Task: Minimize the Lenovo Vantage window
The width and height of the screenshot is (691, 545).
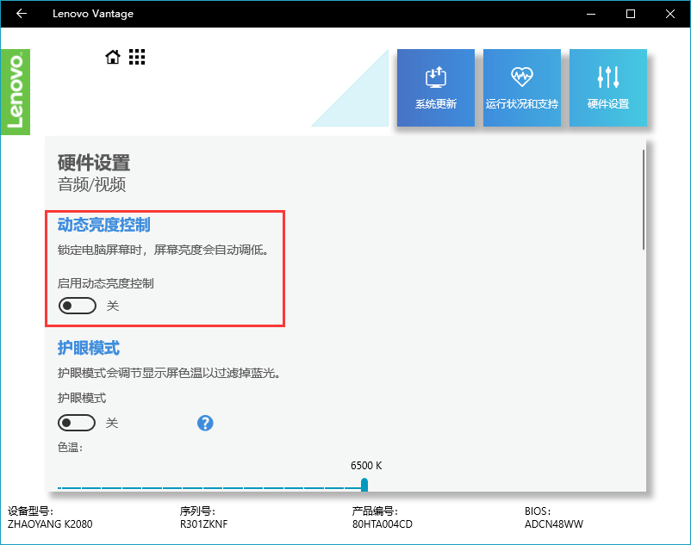Action: pyautogui.click(x=591, y=14)
